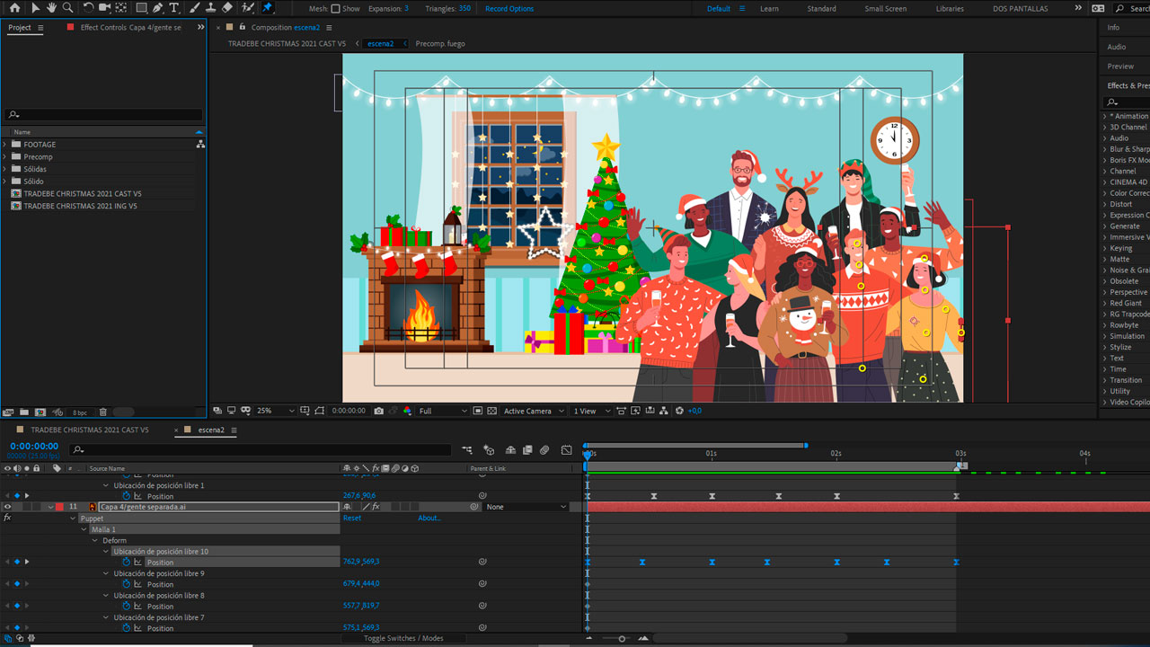Select the Pen tool
Viewport: 1150px width, 647px height.
tap(158, 8)
